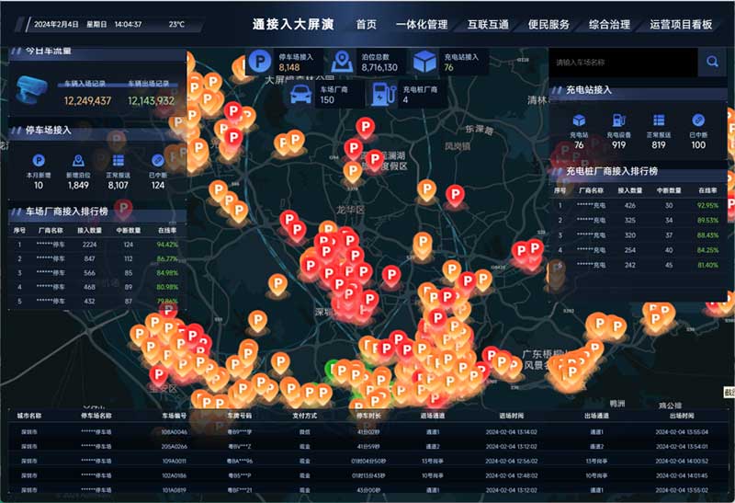The height and width of the screenshot is (503, 735).
Task: Switch to the 一体化管理 menu
Action: pos(422,25)
